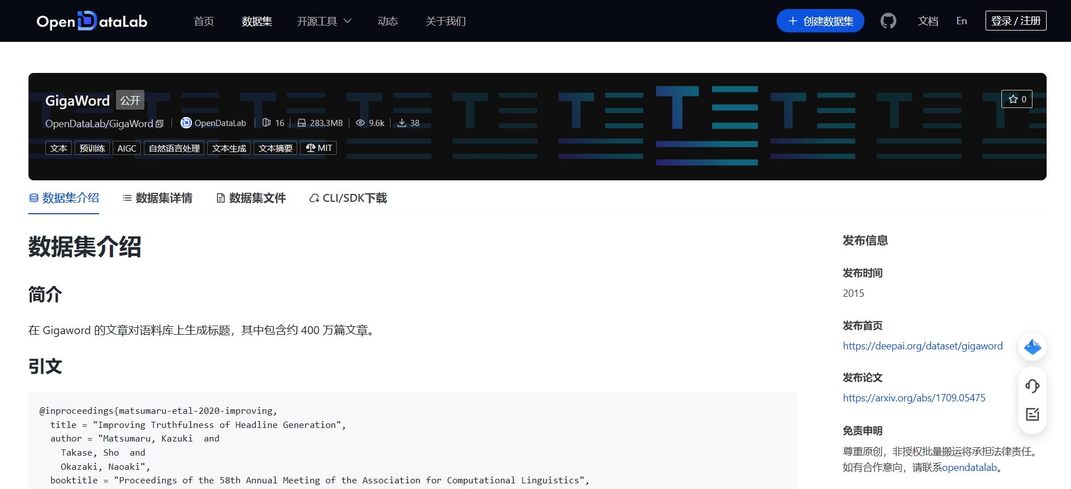The height and width of the screenshot is (489, 1071).
Task: Click the GigaWord dataset title
Action: click(x=78, y=101)
